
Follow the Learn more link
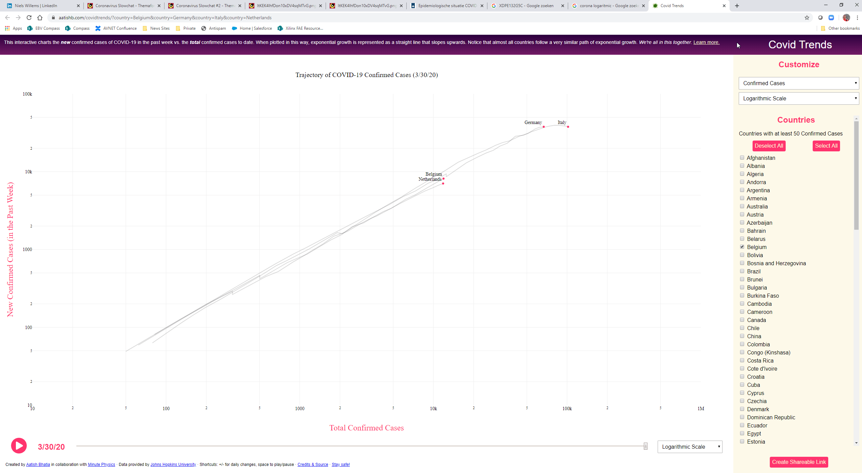coord(706,42)
